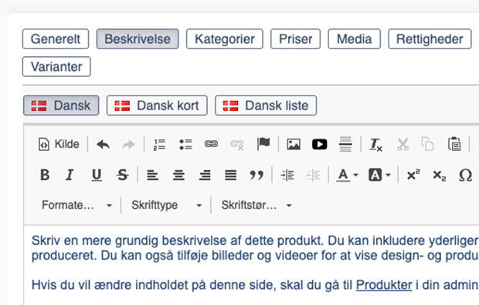Viewport: 479px width, 305px height.
Task: Click the decrease indent icon
Action: [313, 175]
